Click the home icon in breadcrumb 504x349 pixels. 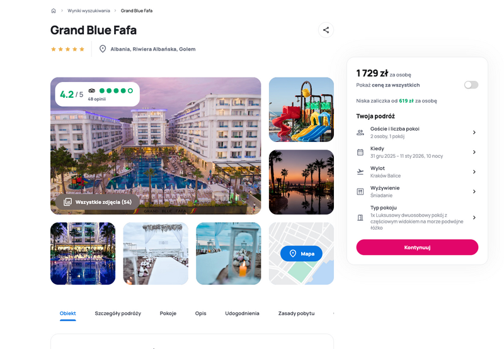pos(54,11)
